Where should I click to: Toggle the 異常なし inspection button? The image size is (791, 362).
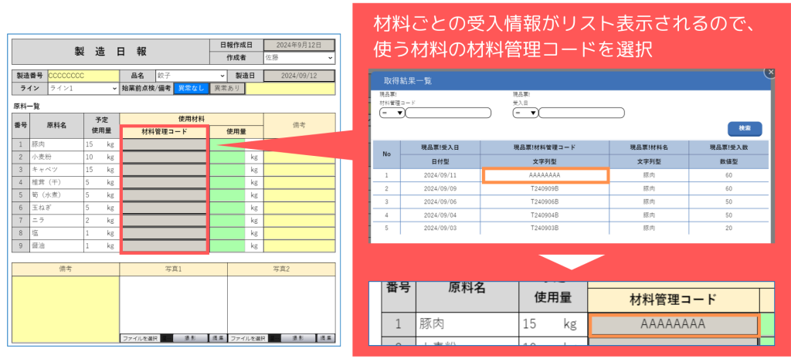click(190, 89)
